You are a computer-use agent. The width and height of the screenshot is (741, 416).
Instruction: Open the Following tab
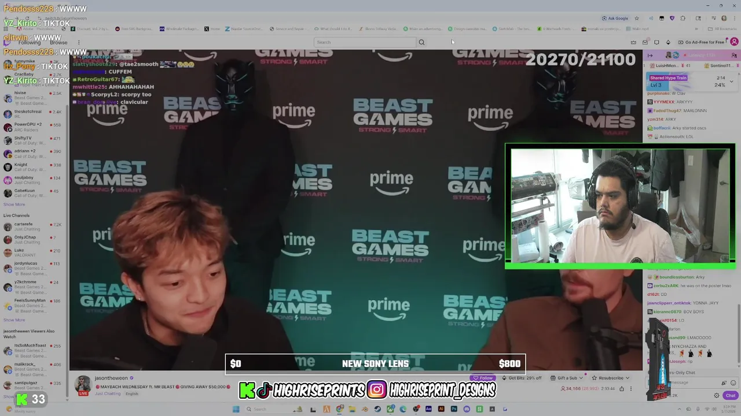[29, 43]
